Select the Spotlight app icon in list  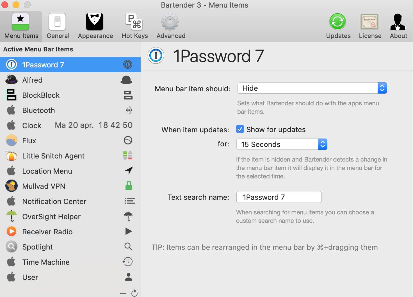click(12, 246)
